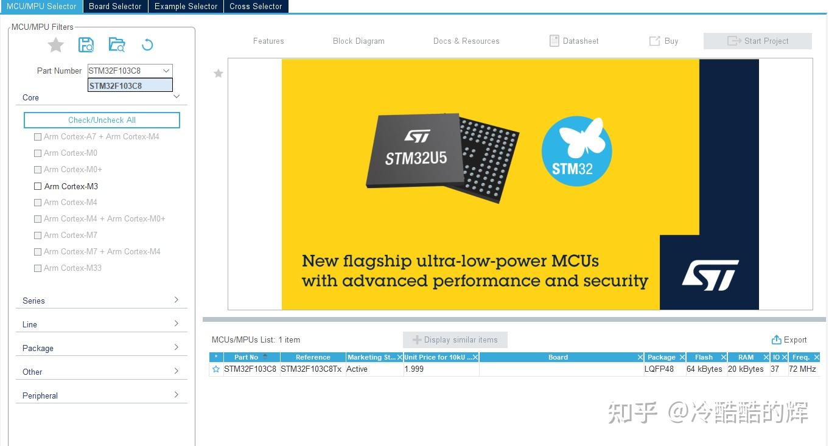Toggle Arm Cortex-M4 checkbox
829x446 pixels.
click(38, 203)
